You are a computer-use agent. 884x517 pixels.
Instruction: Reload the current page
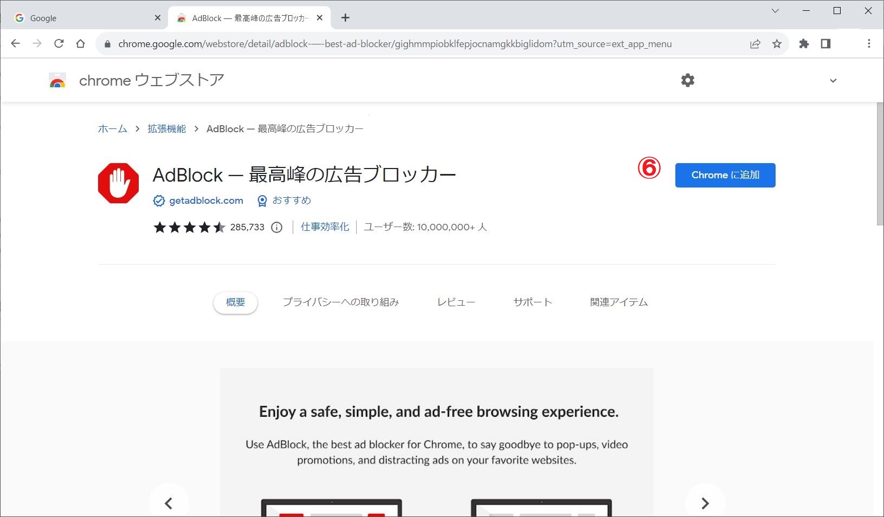pyautogui.click(x=59, y=44)
